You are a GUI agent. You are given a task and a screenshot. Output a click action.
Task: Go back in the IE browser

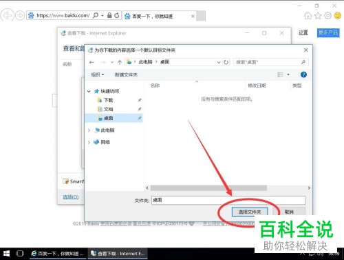[7, 15]
